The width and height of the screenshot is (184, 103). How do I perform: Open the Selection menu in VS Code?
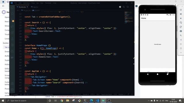(x=26, y=3)
